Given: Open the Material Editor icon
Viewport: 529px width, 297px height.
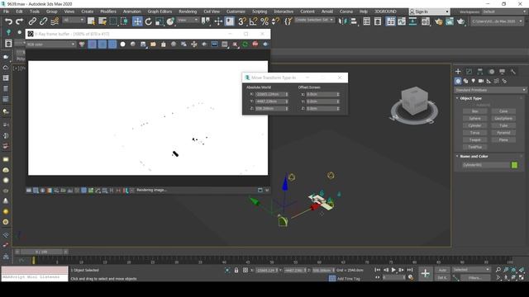Looking at the screenshot, I should point(426,21).
